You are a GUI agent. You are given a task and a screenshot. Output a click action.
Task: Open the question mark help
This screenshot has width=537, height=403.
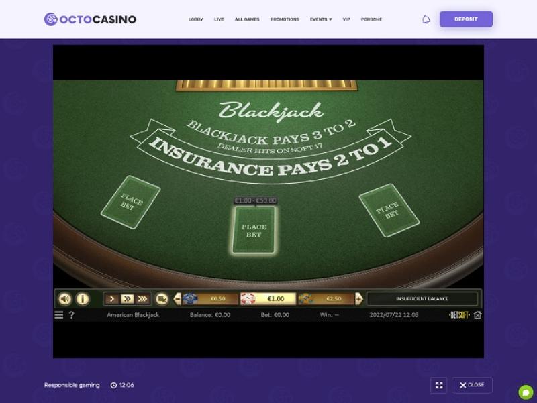click(x=71, y=314)
